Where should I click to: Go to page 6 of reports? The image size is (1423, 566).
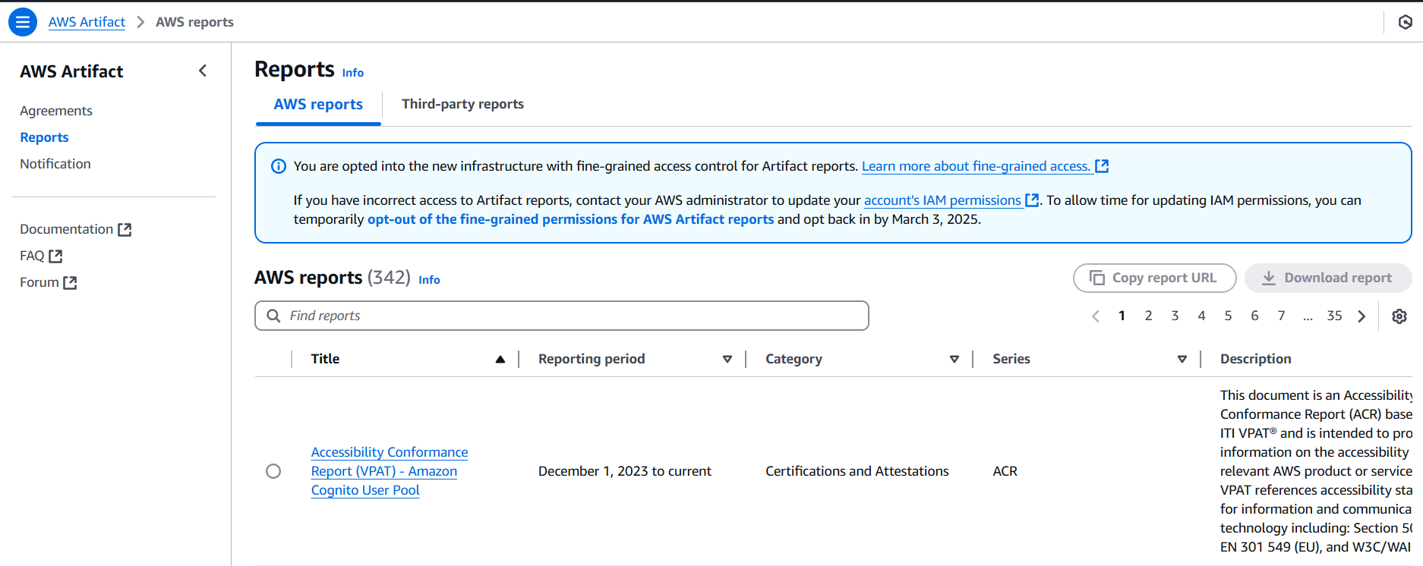pyautogui.click(x=1254, y=316)
